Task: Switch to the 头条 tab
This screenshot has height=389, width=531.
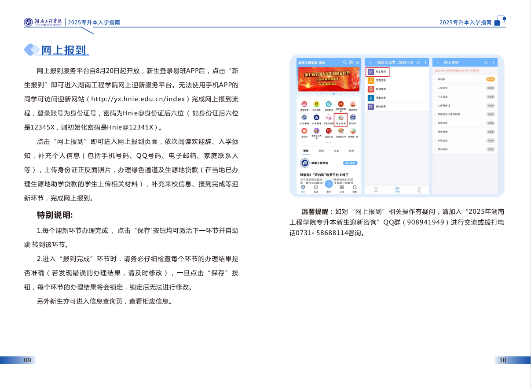Action: click(x=336, y=151)
